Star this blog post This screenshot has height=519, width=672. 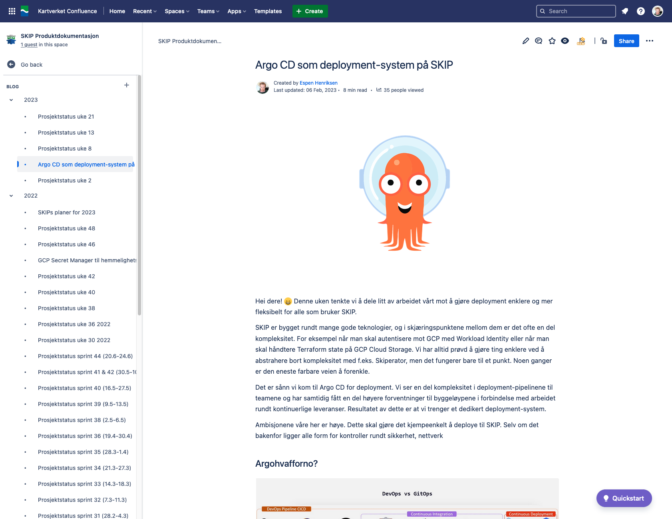pos(552,41)
